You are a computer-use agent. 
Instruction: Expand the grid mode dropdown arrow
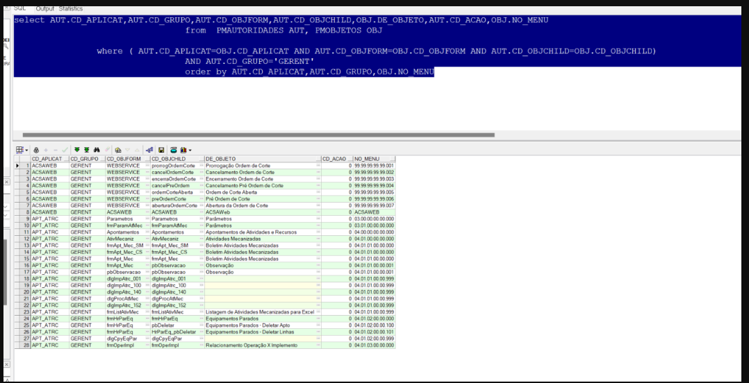click(26, 151)
